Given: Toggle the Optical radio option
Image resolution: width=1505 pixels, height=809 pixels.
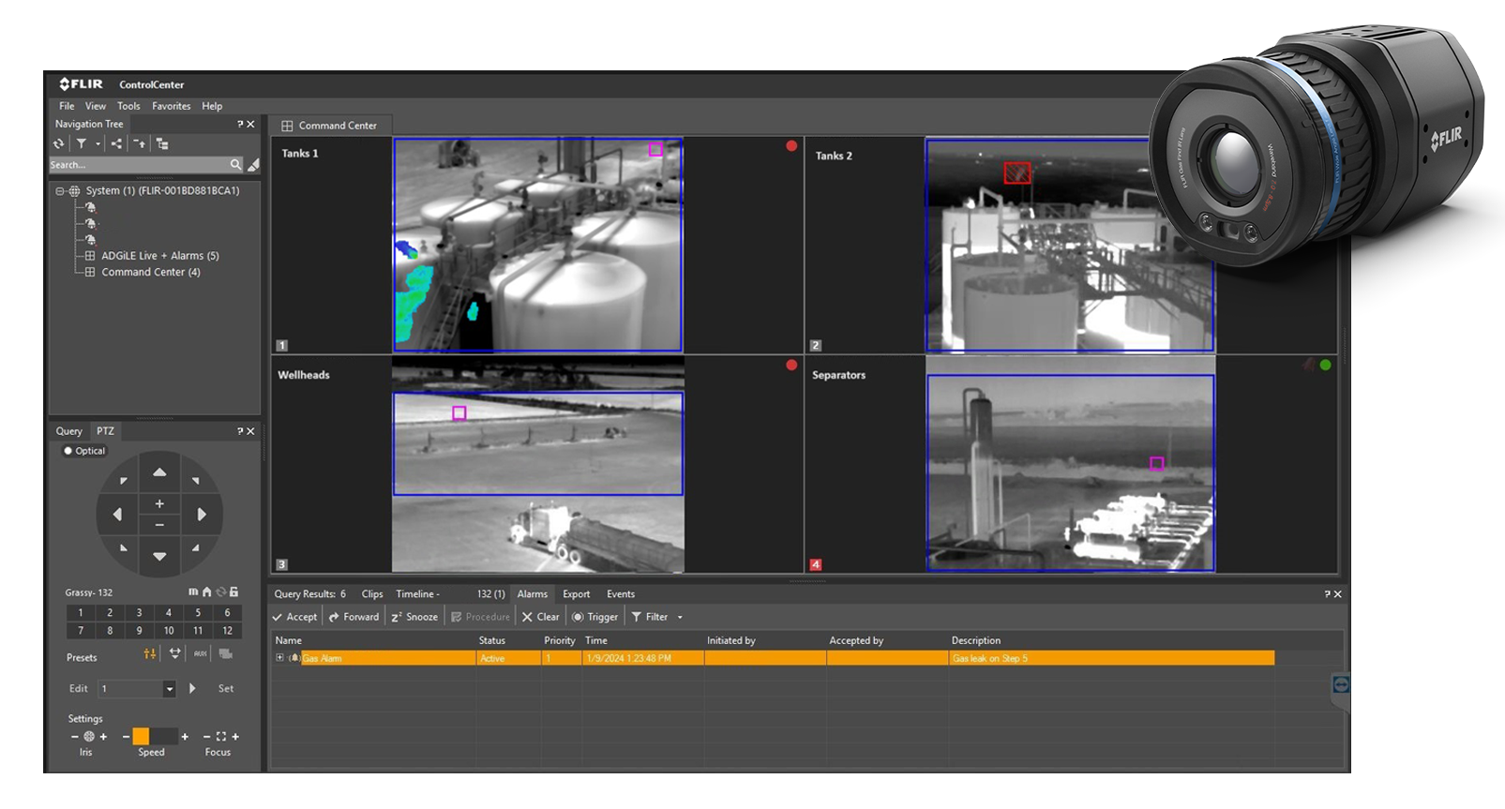Looking at the screenshot, I should point(84,451).
